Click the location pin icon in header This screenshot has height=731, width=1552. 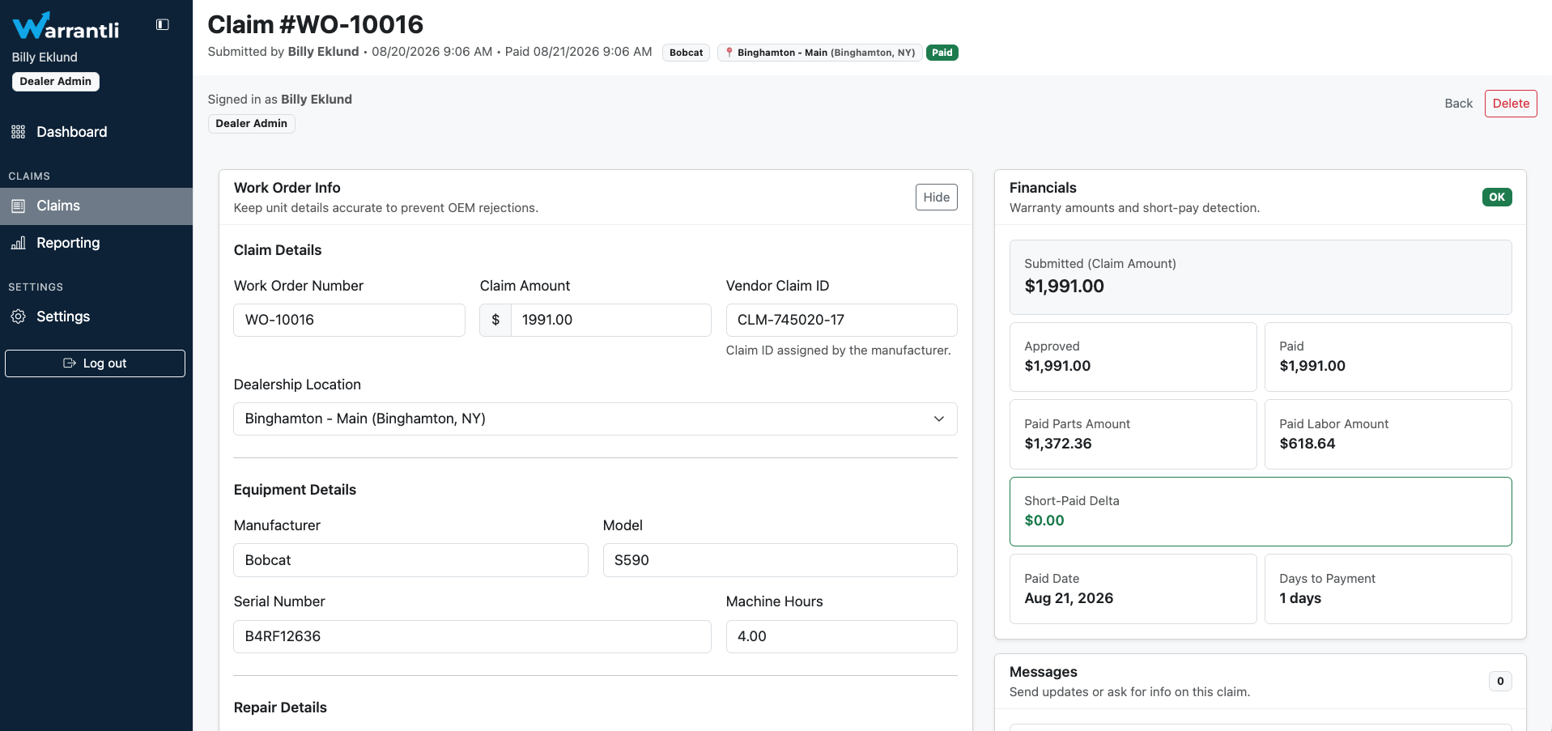tap(729, 53)
